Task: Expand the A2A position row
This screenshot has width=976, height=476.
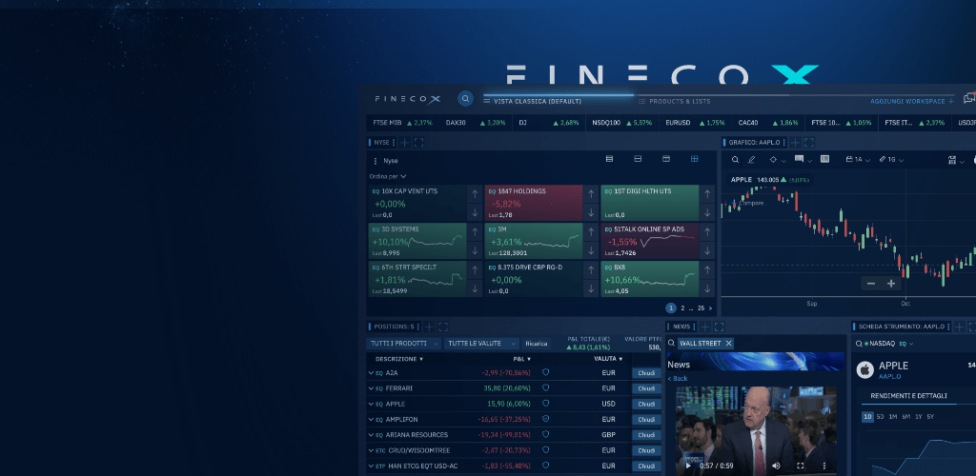Action: [371, 373]
